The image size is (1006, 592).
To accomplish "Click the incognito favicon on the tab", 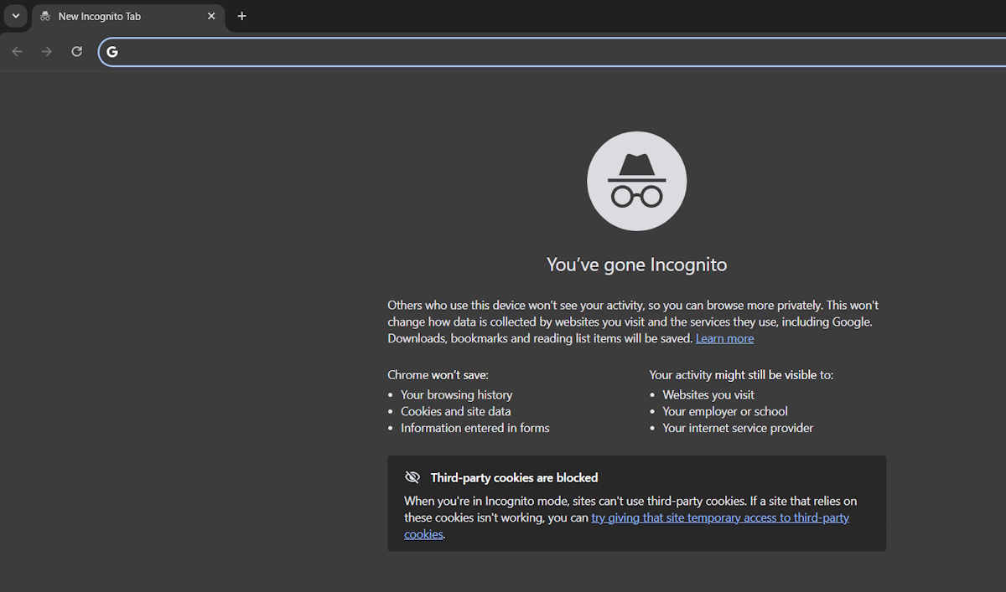I will [x=44, y=15].
